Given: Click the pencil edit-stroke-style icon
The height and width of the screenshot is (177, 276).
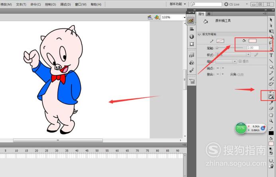Looking at the screenshot, I should (256, 55).
